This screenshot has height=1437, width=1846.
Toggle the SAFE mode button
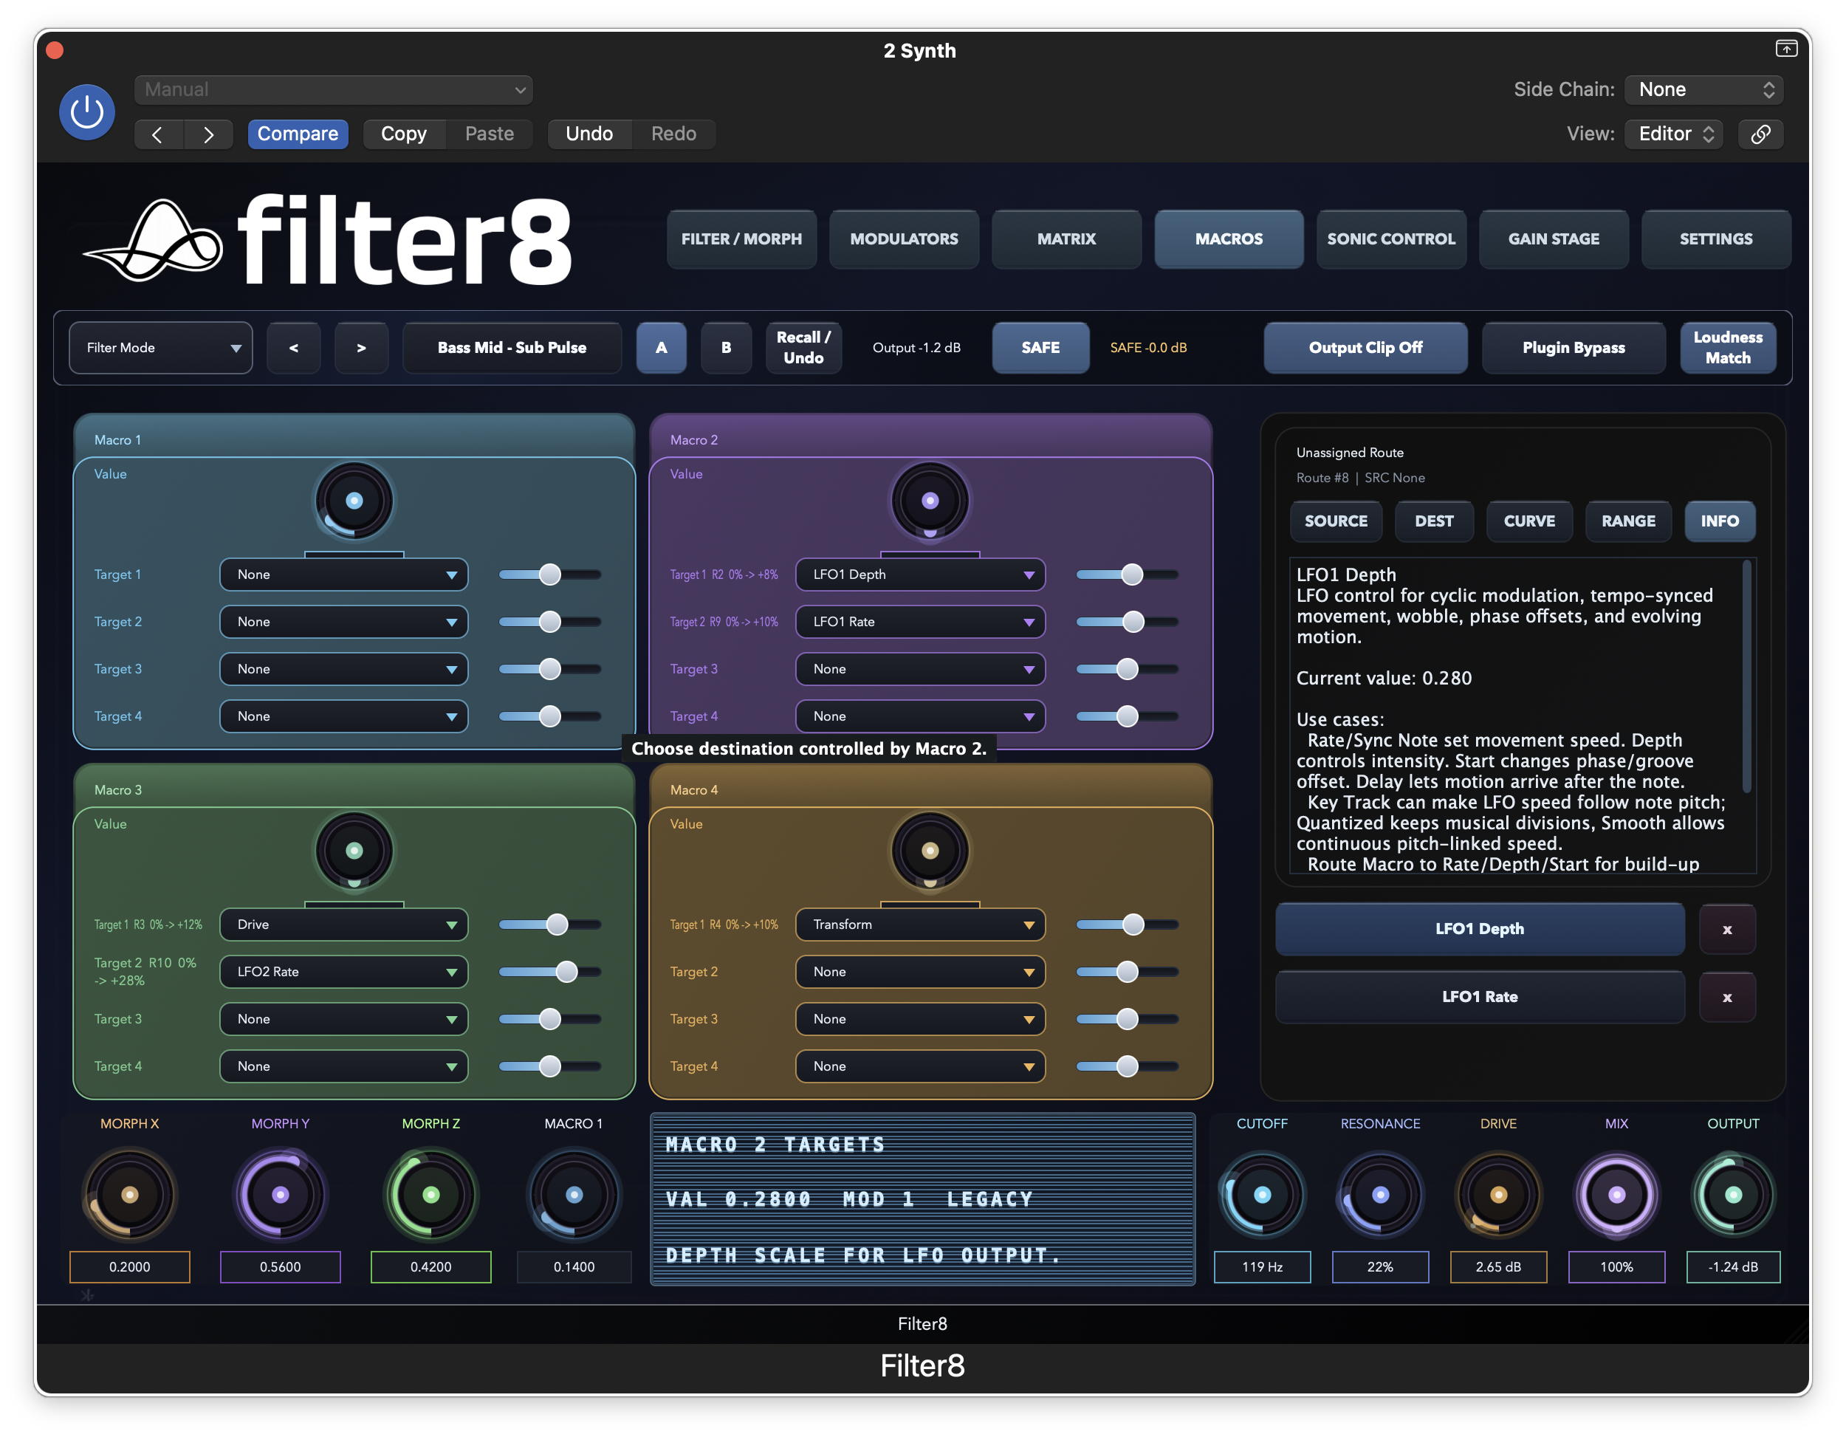[1040, 347]
